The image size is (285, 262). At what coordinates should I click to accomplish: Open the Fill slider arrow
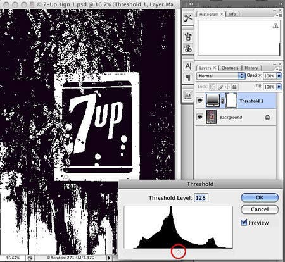coord(279,87)
